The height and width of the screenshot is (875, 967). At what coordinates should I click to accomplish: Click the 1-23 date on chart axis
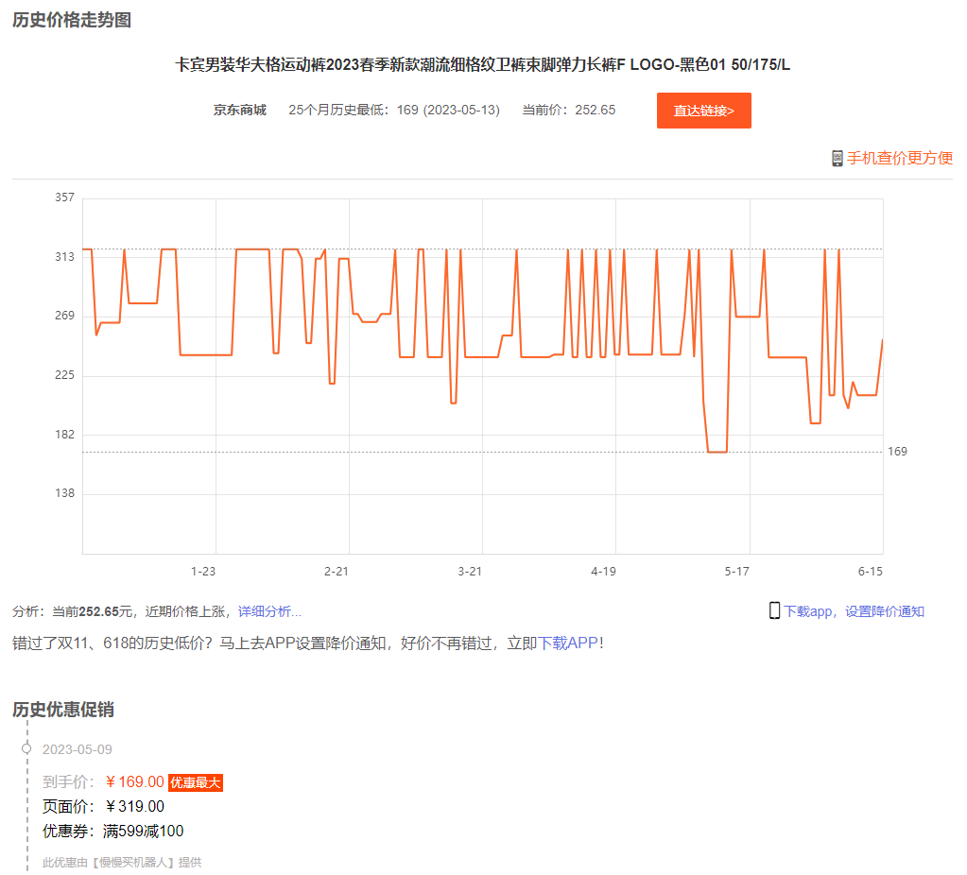coord(203,571)
